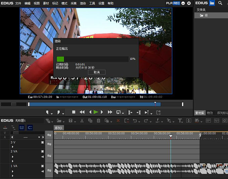Click the Play current area icon
This screenshot has width=228, height=179.
147,112
